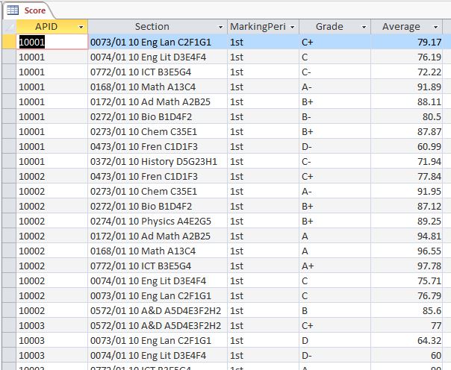
Task: Click the average value 85.6
Action: tap(432, 311)
